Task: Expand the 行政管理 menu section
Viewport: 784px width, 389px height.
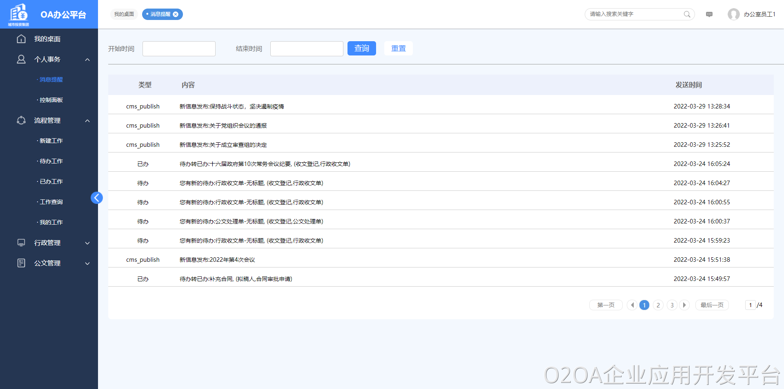Action: pyautogui.click(x=87, y=243)
